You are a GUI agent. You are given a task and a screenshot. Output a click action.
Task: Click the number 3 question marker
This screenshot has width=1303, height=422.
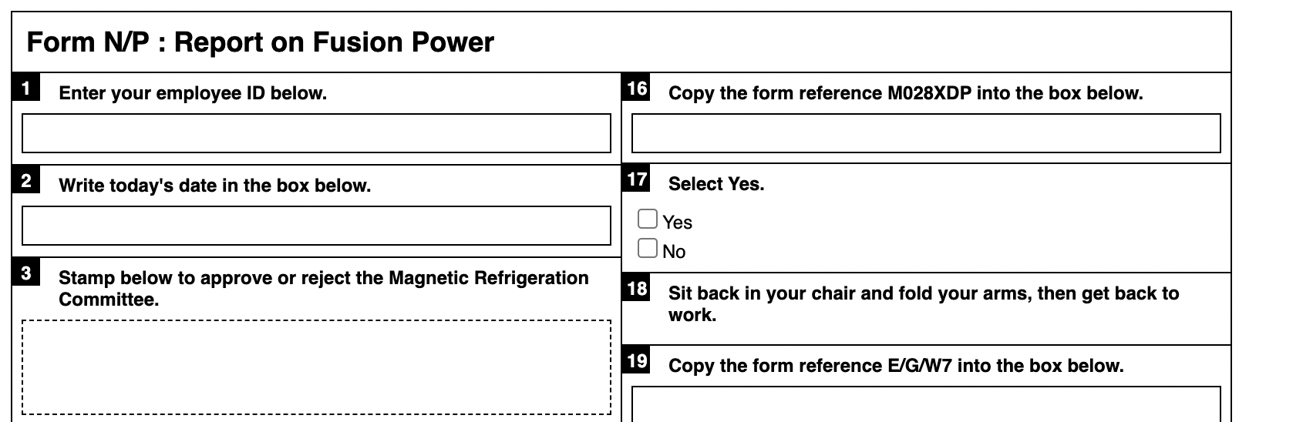click(26, 273)
